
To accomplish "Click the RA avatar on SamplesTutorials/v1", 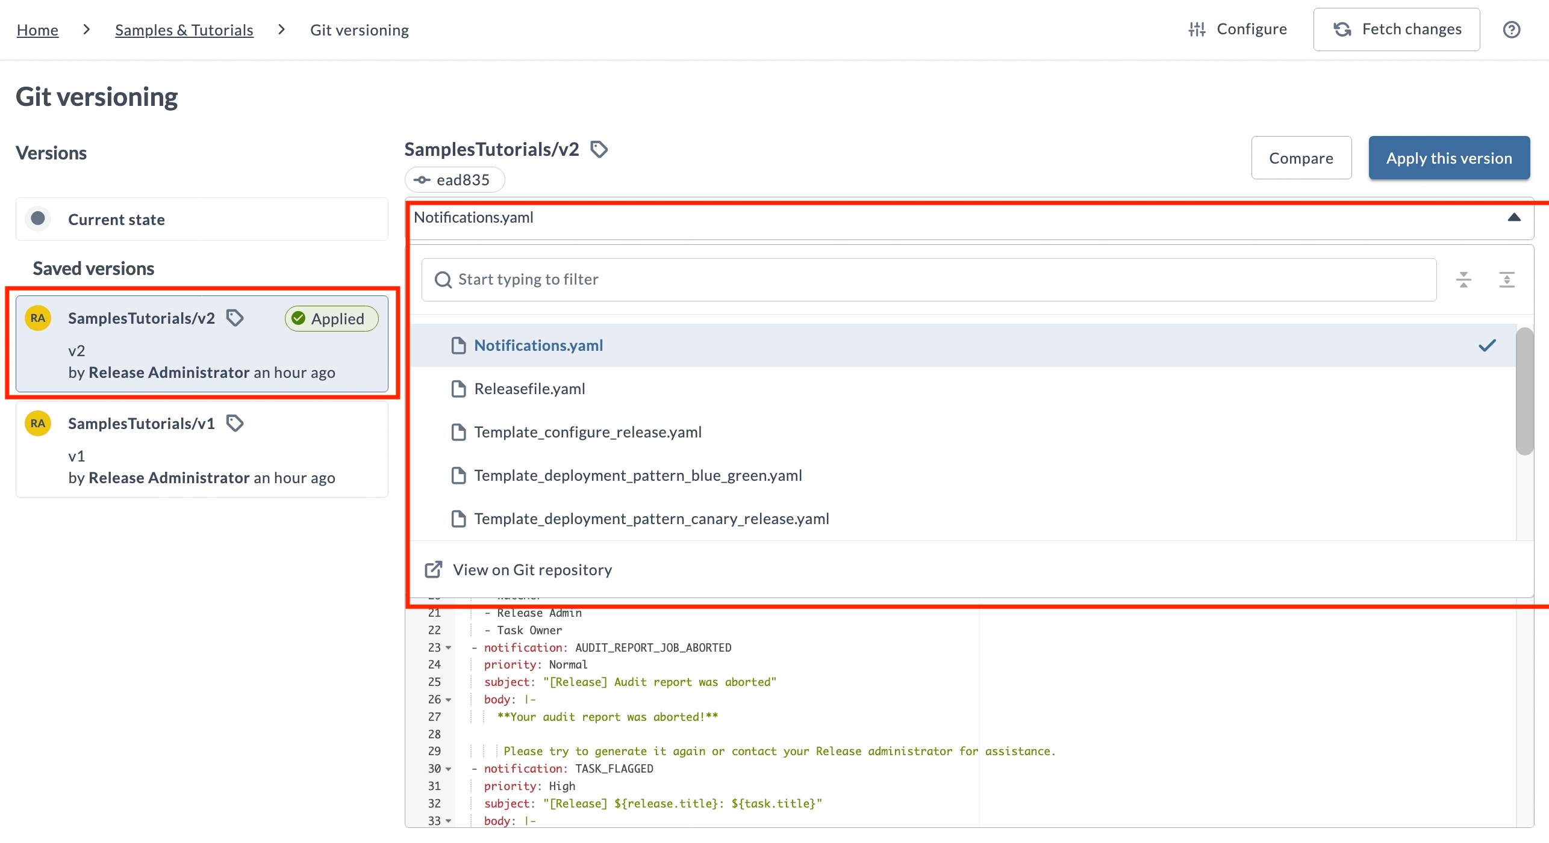I will coord(38,424).
